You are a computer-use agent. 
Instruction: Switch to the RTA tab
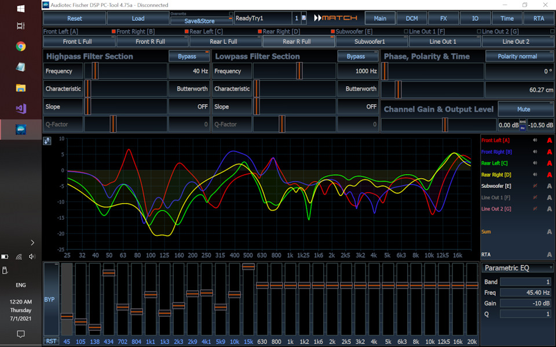pos(539,19)
